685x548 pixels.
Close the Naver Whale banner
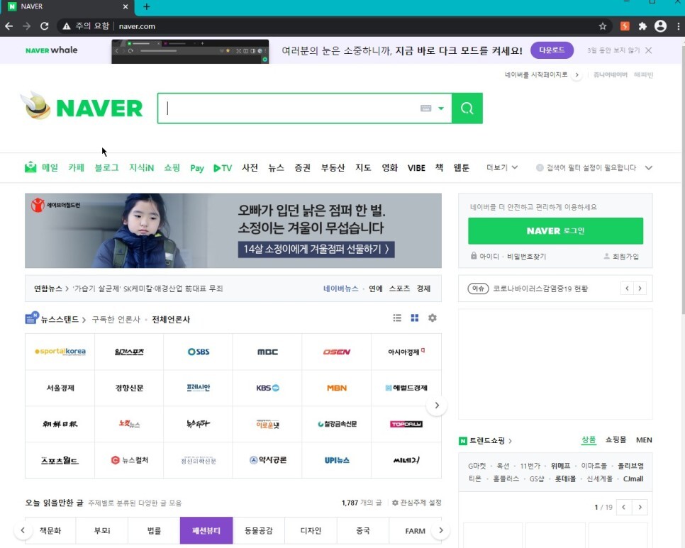(x=649, y=50)
